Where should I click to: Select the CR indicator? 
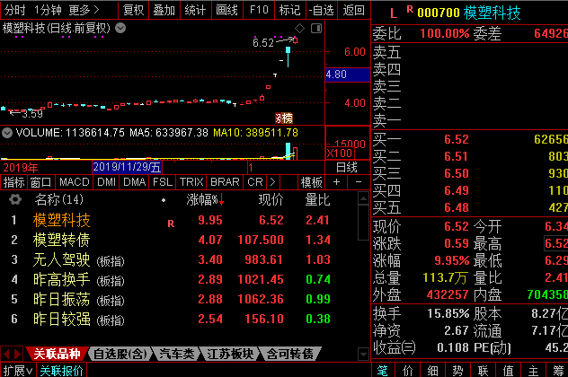point(255,182)
